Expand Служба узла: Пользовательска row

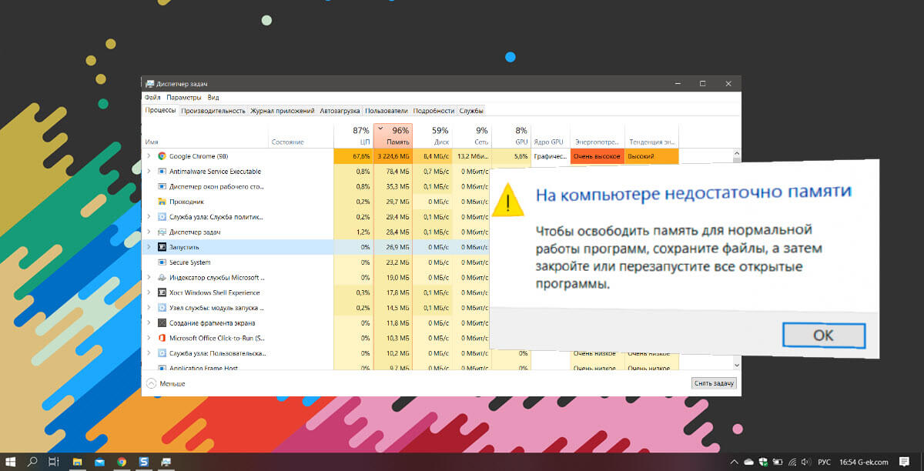(x=149, y=353)
